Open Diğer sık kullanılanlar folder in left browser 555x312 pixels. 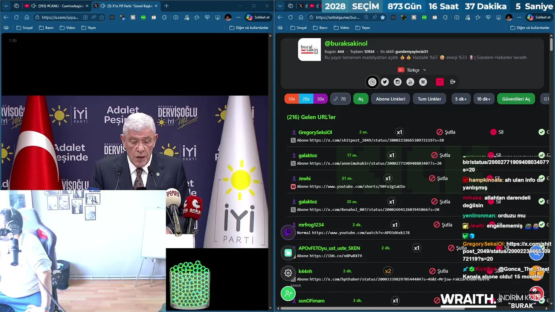[x=249, y=28]
